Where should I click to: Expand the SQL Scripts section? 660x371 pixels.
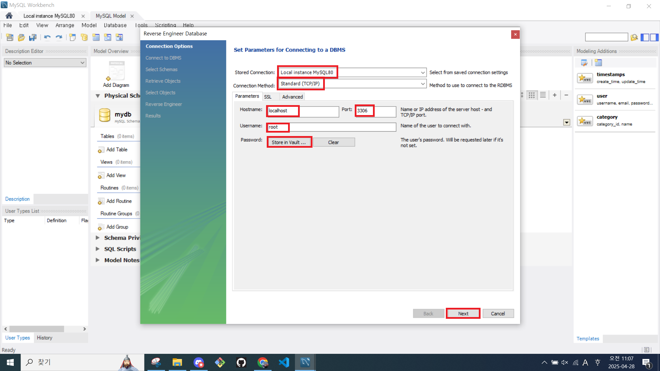(x=98, y=249)
